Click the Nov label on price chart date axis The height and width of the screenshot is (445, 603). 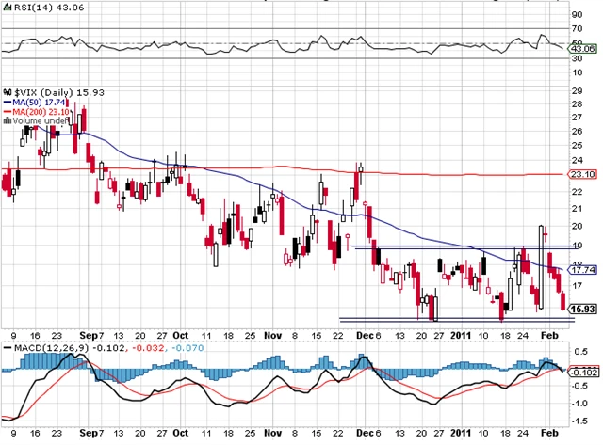click(272, 335)
